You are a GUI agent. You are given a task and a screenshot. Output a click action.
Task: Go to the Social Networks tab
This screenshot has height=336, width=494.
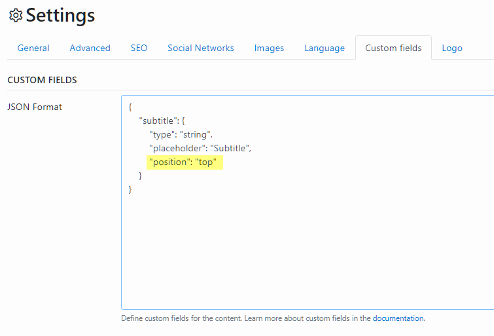tap(201, 48)
